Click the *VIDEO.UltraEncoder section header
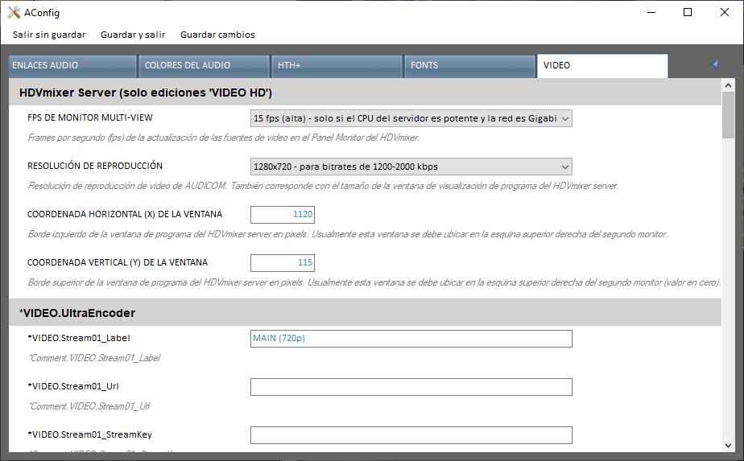Screen dimensions: 744x461 point(365,313)
